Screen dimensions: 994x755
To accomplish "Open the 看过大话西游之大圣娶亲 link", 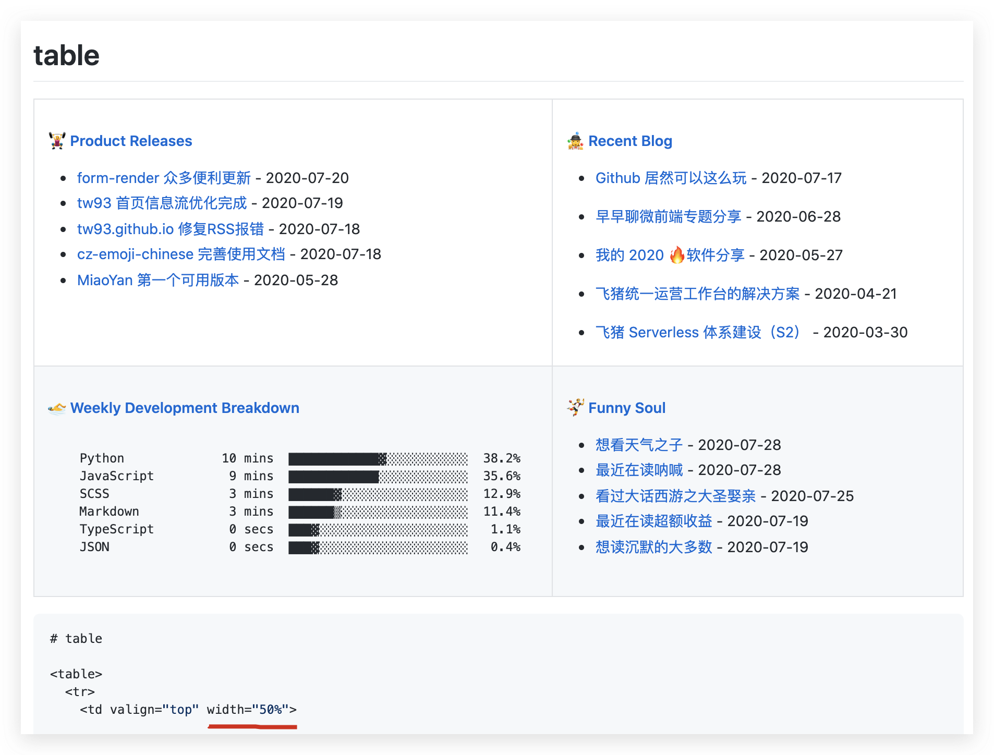I will coord(675,496).
